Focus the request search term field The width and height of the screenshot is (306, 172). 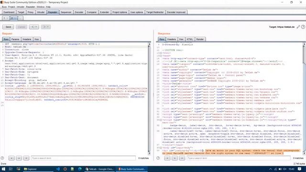point(83,158)
